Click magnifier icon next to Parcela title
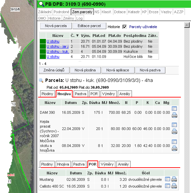 click(41, 80)
